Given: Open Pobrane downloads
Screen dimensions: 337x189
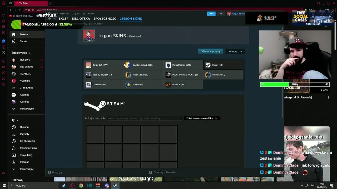Looking at the screenshot, I should (x=27, y=162).
